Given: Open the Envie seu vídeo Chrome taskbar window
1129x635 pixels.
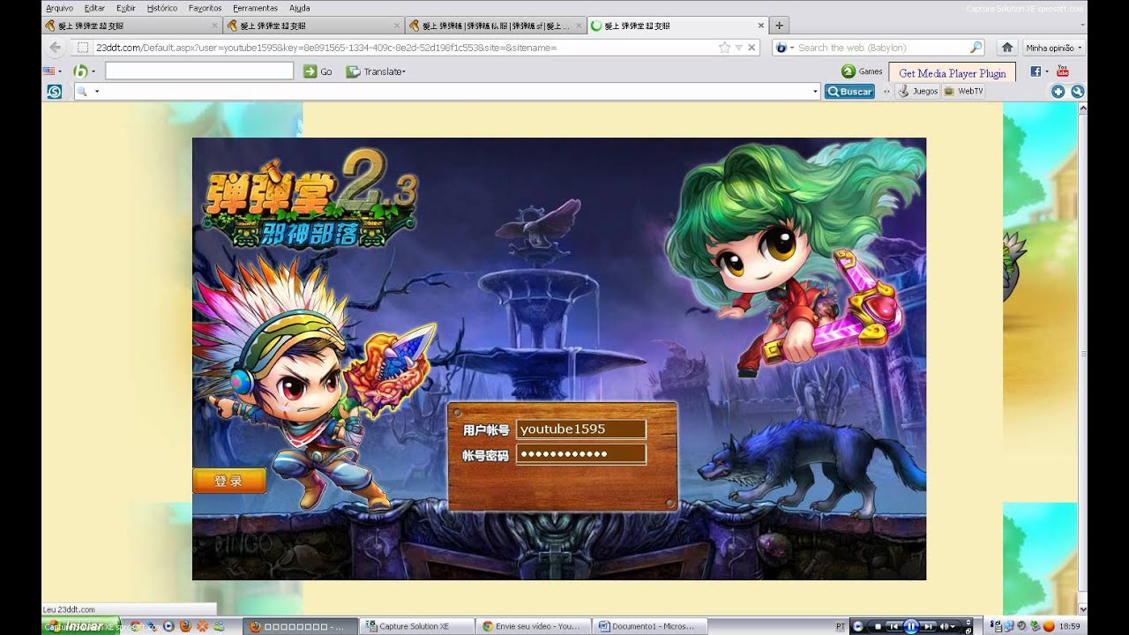Looking at the screenshot, I should [533, 626].
